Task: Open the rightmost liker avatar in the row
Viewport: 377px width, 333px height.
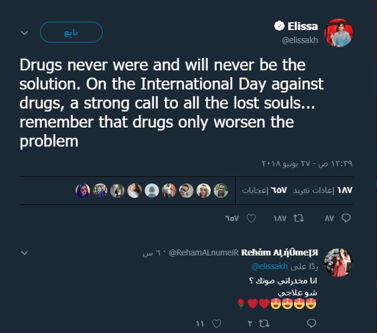Action: [221, 191]
